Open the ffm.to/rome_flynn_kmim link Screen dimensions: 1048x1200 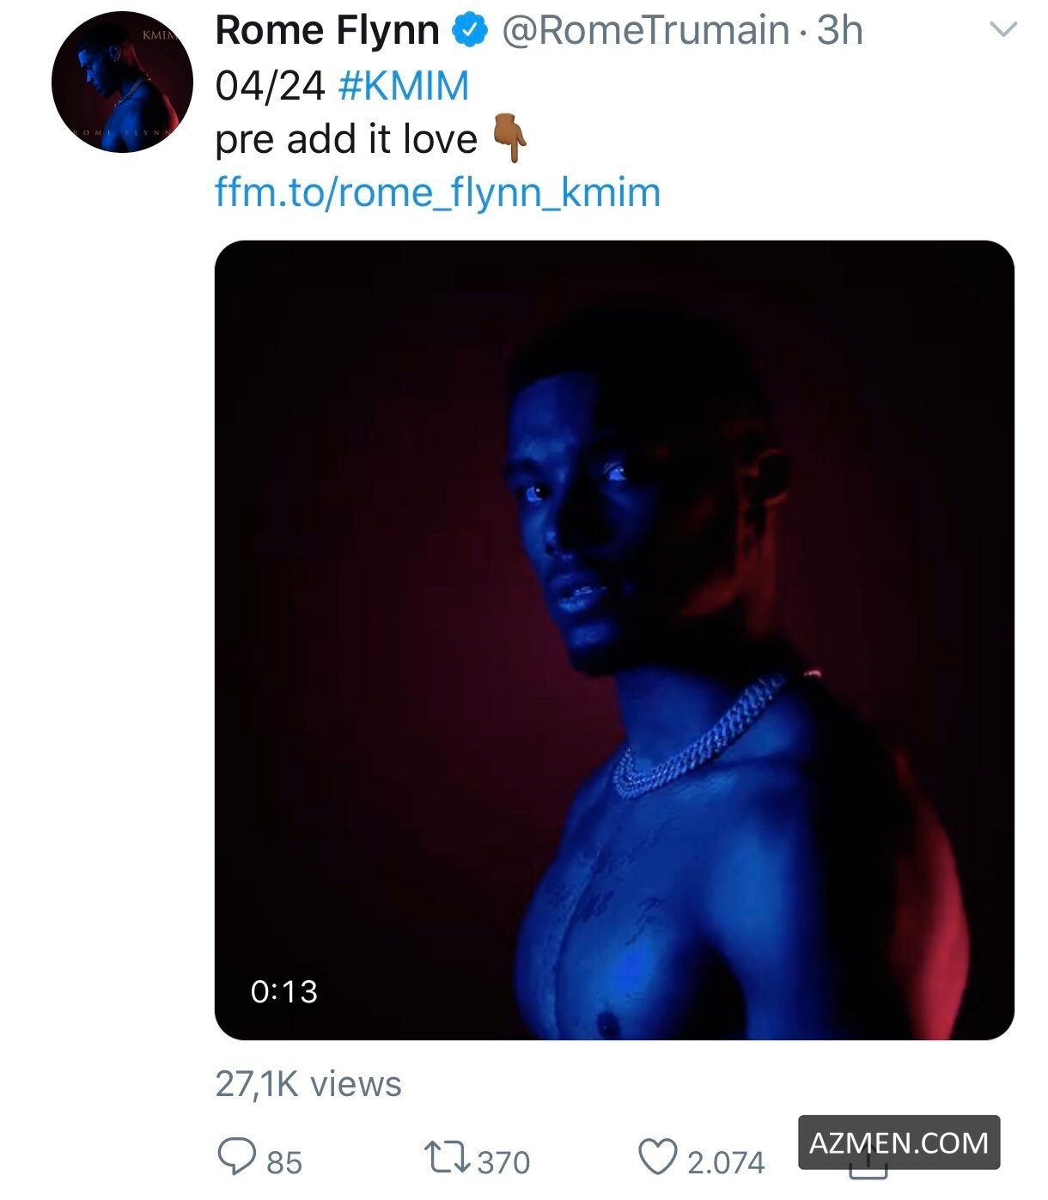point(437,192)
